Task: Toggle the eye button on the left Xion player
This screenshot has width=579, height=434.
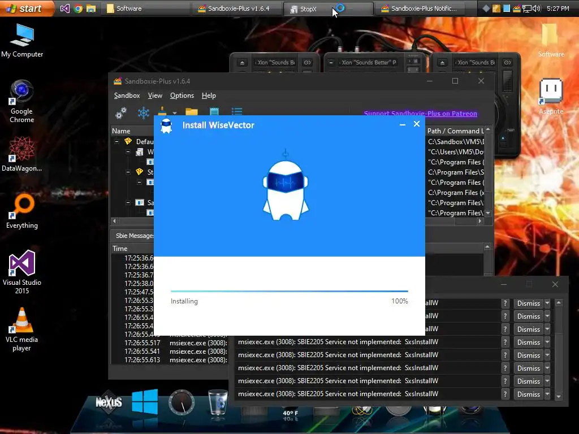Action: tap(307, 63)
